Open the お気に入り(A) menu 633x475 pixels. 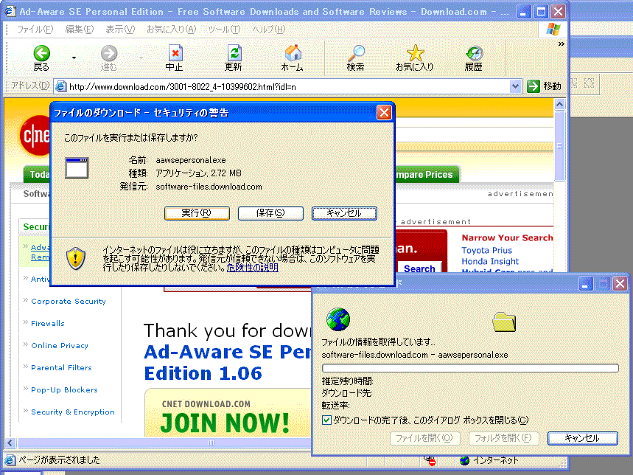171,30
